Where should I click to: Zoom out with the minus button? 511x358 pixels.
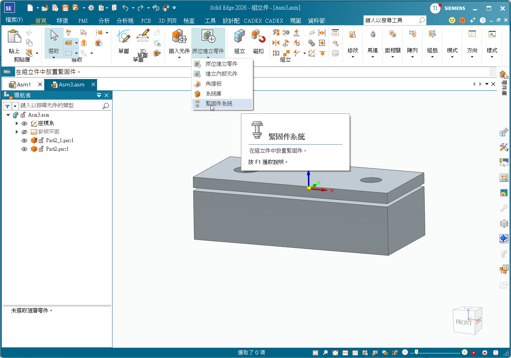point(405,352)
